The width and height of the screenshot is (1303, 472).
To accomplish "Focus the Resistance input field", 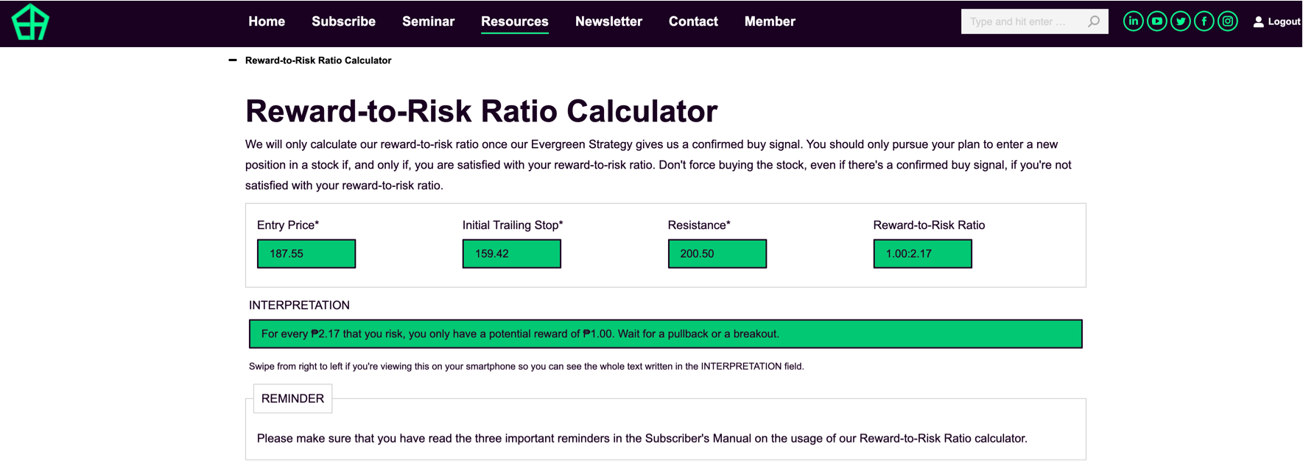I will coord(717,253).
